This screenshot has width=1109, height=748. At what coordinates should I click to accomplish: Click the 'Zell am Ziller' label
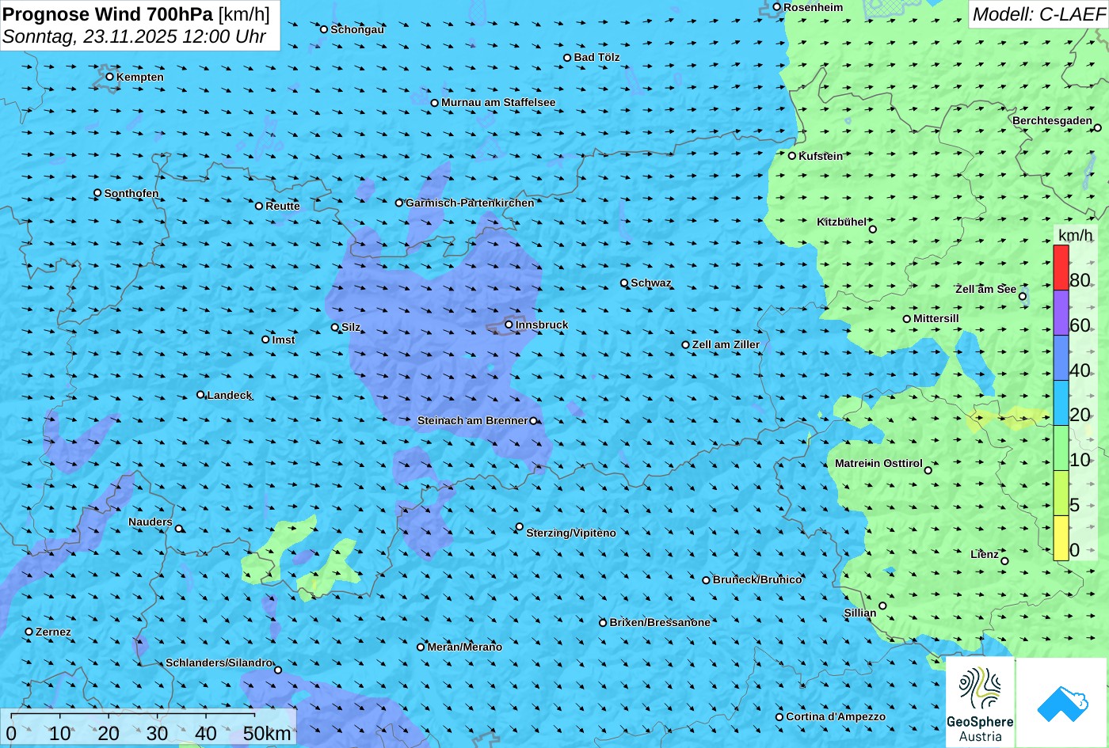(726, 344)
